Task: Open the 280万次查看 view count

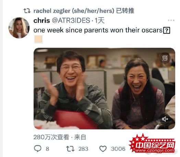Action: [x=51, y=137]
